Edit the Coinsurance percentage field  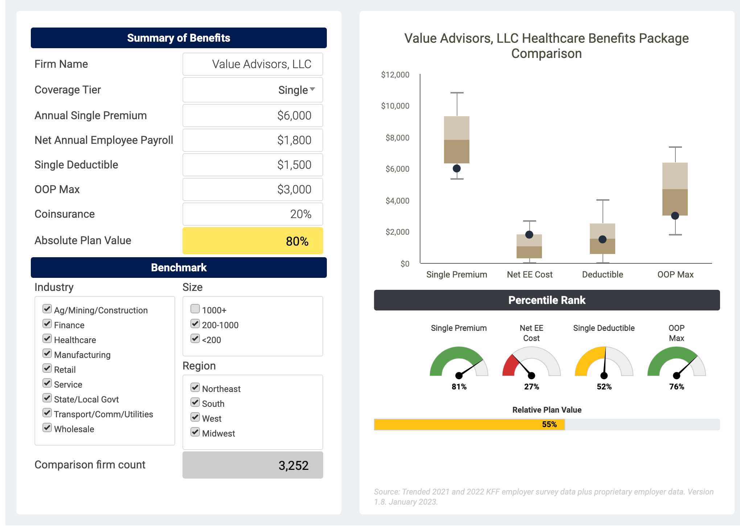pos(253,214)
